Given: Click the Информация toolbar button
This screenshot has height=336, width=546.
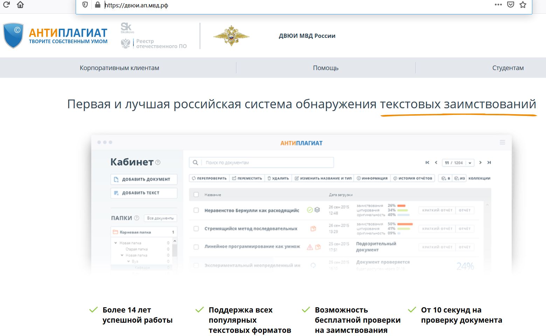Looking at the screenshot, I should 372,178.
